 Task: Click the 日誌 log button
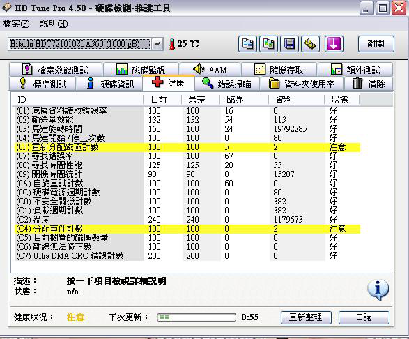click(x=364, y=317)
